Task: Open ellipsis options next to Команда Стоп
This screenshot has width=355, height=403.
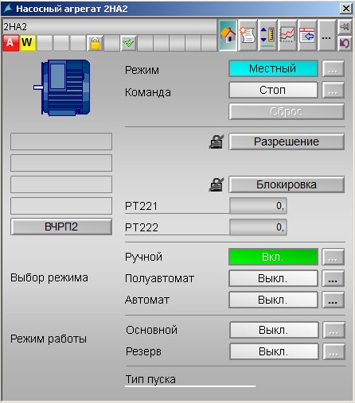Action: [333, 90]
